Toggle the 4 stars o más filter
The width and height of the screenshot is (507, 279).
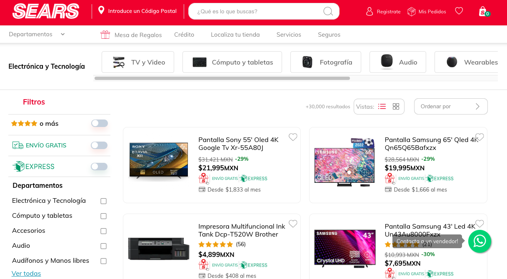100,123
